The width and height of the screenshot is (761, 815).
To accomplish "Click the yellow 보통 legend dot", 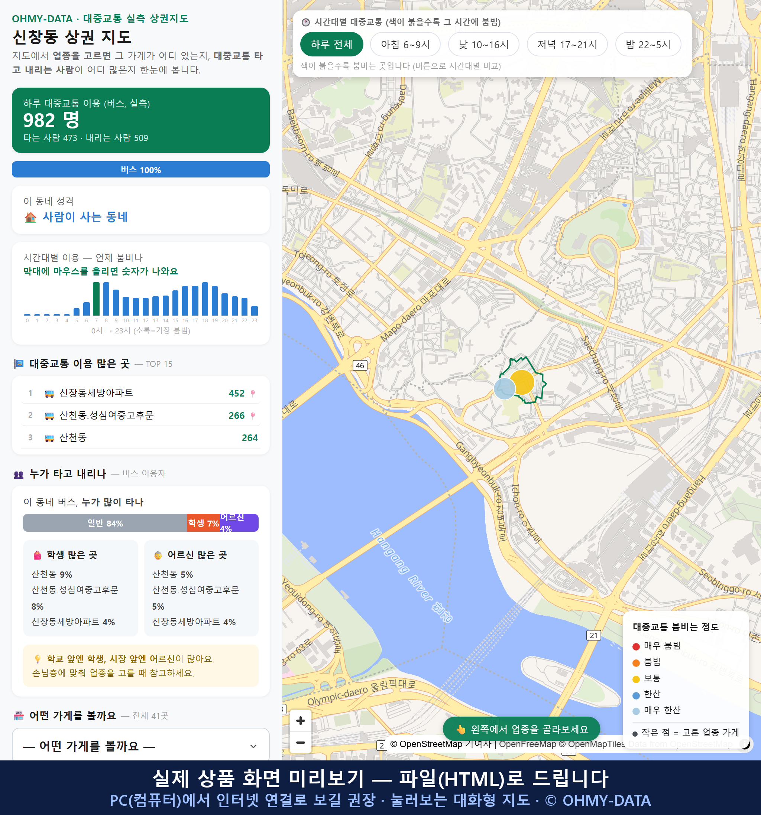I will coord(636,679).
